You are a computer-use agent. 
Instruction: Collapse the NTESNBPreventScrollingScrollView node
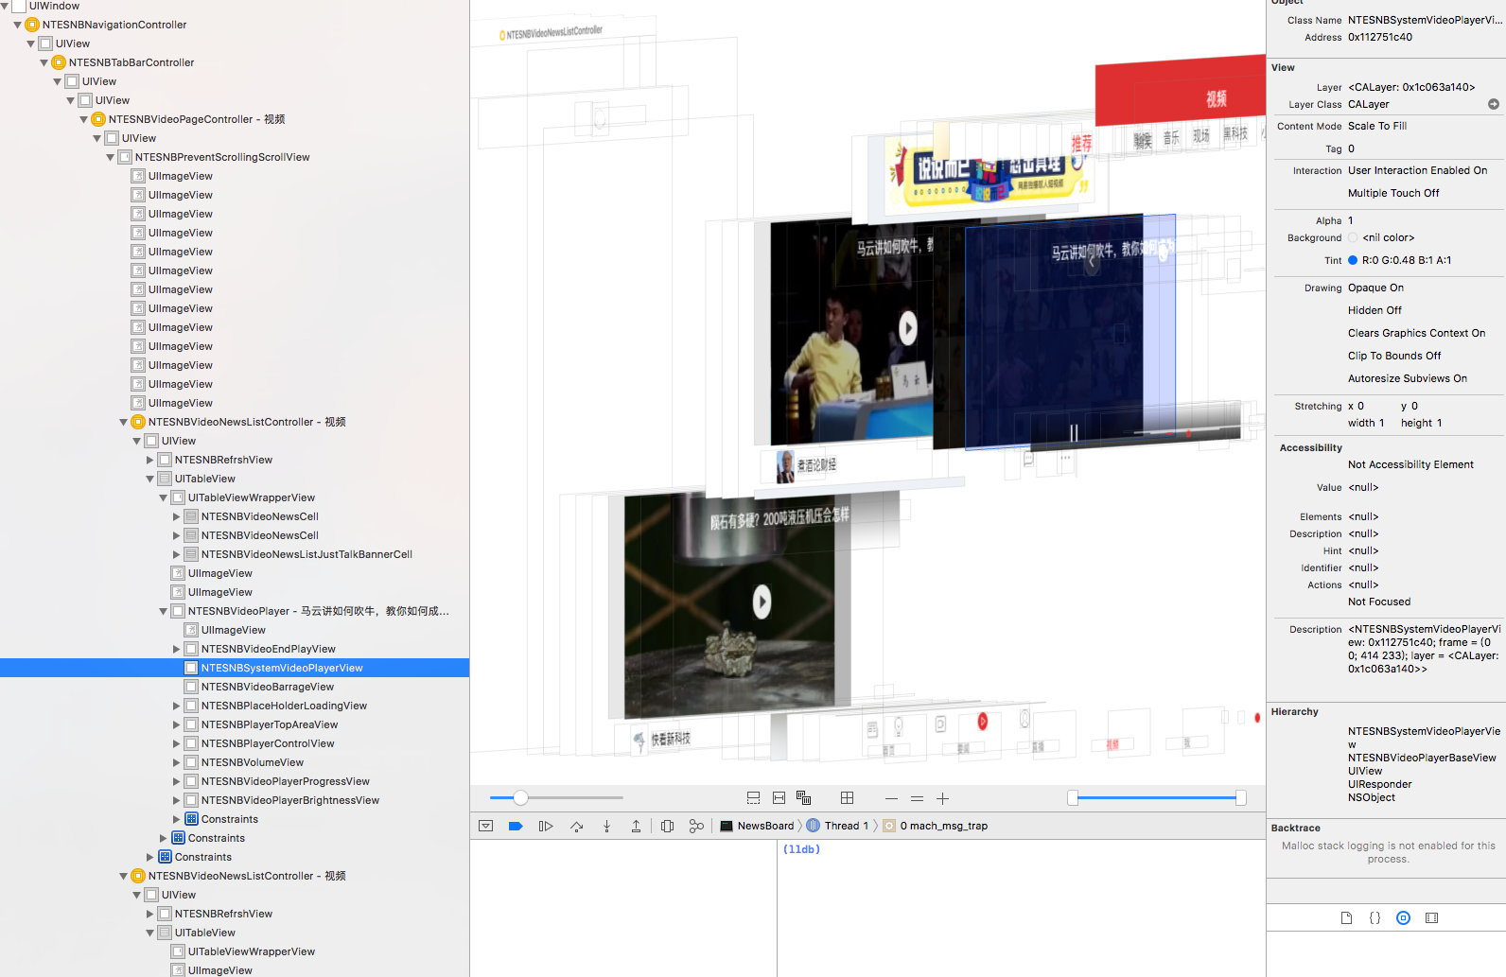(110, 157)
